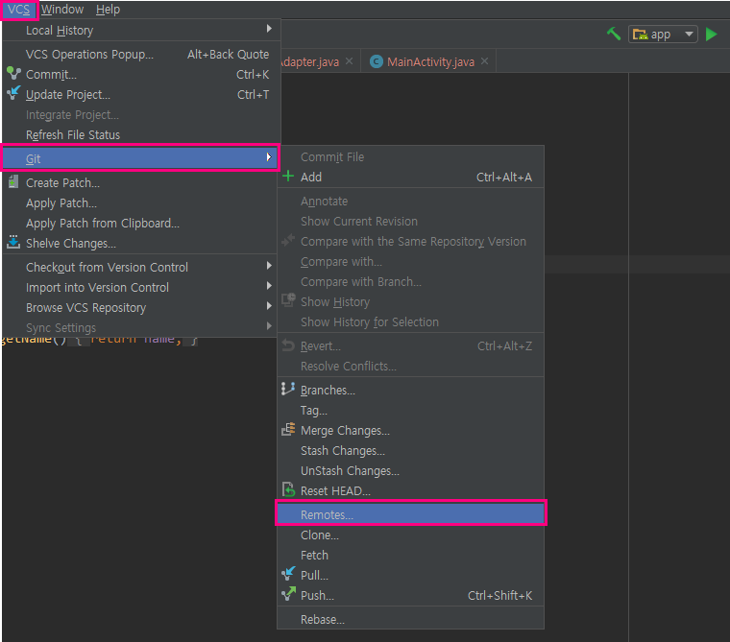
Task: Choose Clone... in Git submenu
Action: (411, 535)
